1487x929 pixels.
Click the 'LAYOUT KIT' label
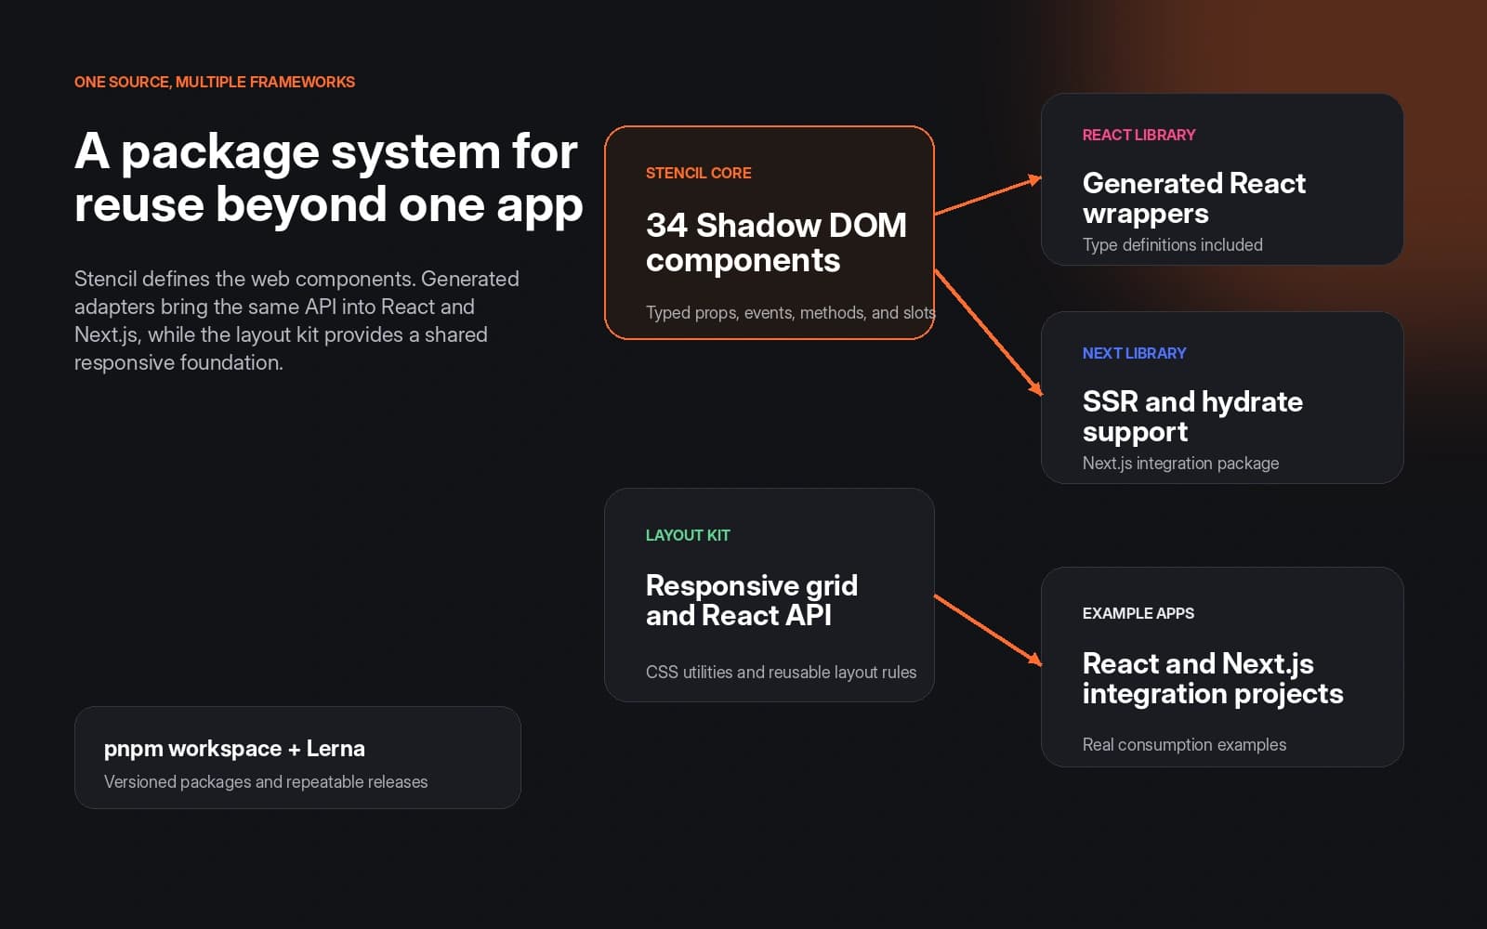click(688, 535)
